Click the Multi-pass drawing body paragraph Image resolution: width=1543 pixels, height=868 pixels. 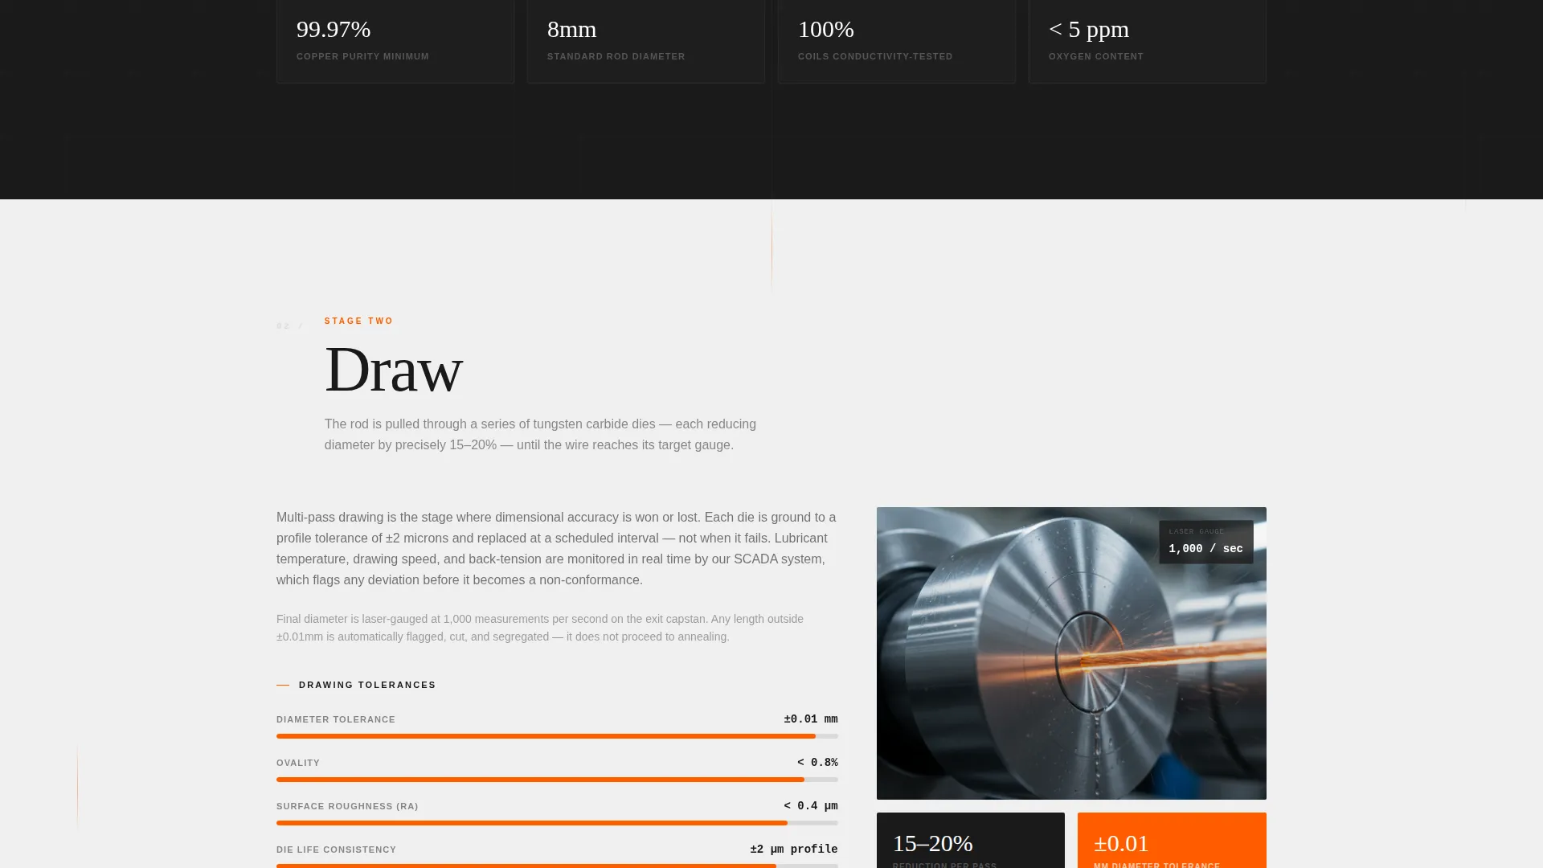tap(556, 549)
